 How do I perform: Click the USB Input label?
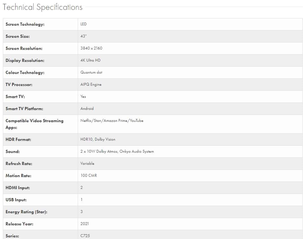16,200
